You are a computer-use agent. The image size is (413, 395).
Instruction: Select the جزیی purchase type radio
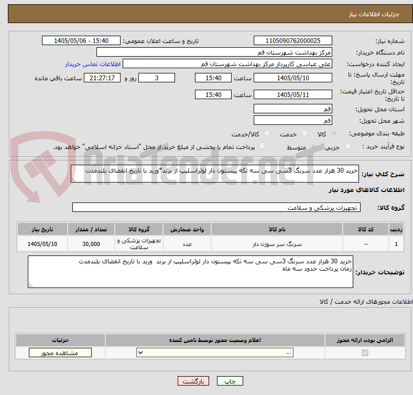pyautogui.click(x=347, y=146)
